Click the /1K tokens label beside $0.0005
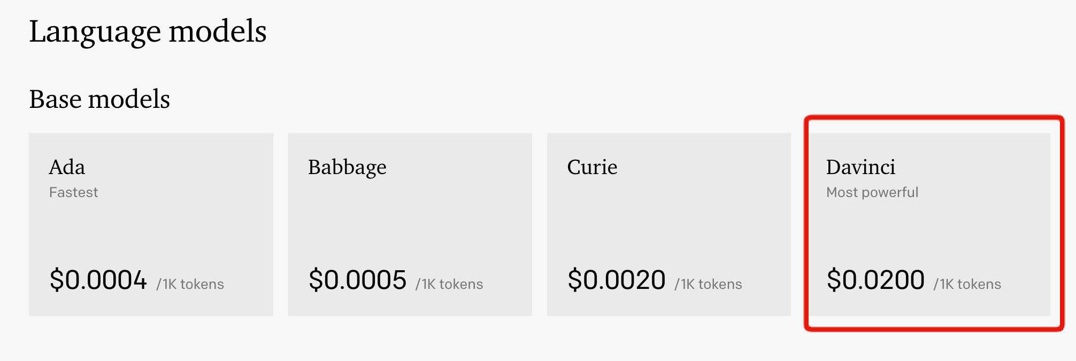The height and width of the screenshot is (361, 1076). (449, 284)
